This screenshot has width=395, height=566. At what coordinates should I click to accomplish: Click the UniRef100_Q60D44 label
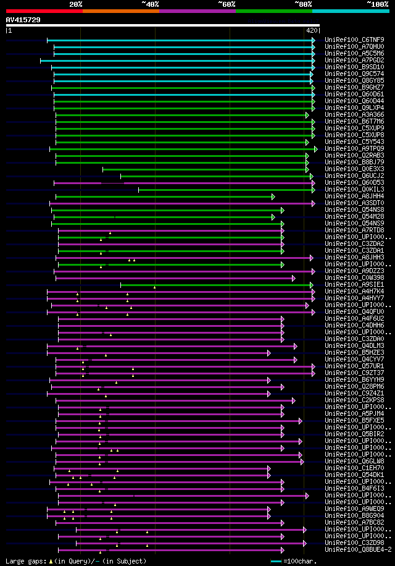(355, 101)
